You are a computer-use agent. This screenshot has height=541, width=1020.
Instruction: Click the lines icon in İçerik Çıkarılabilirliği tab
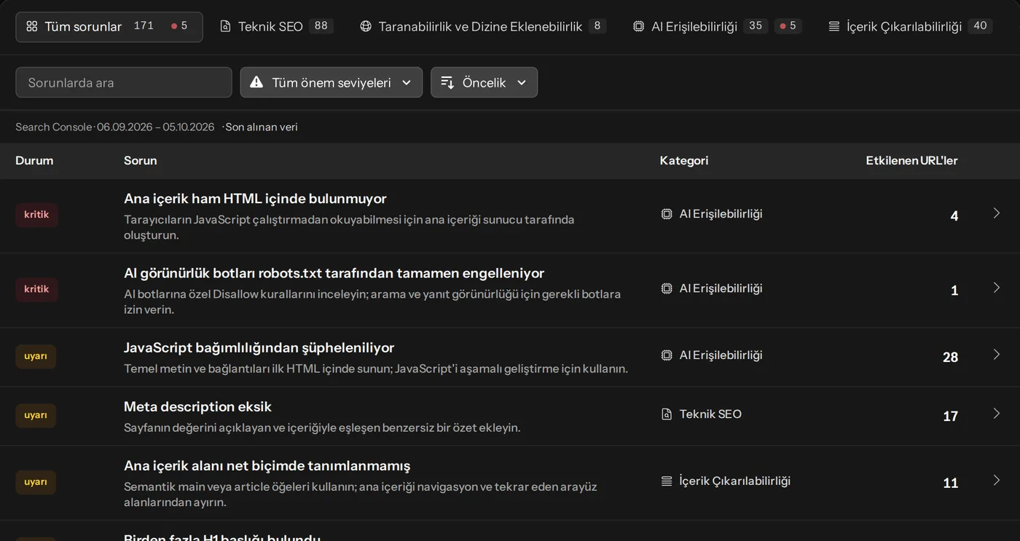(834, 26)
